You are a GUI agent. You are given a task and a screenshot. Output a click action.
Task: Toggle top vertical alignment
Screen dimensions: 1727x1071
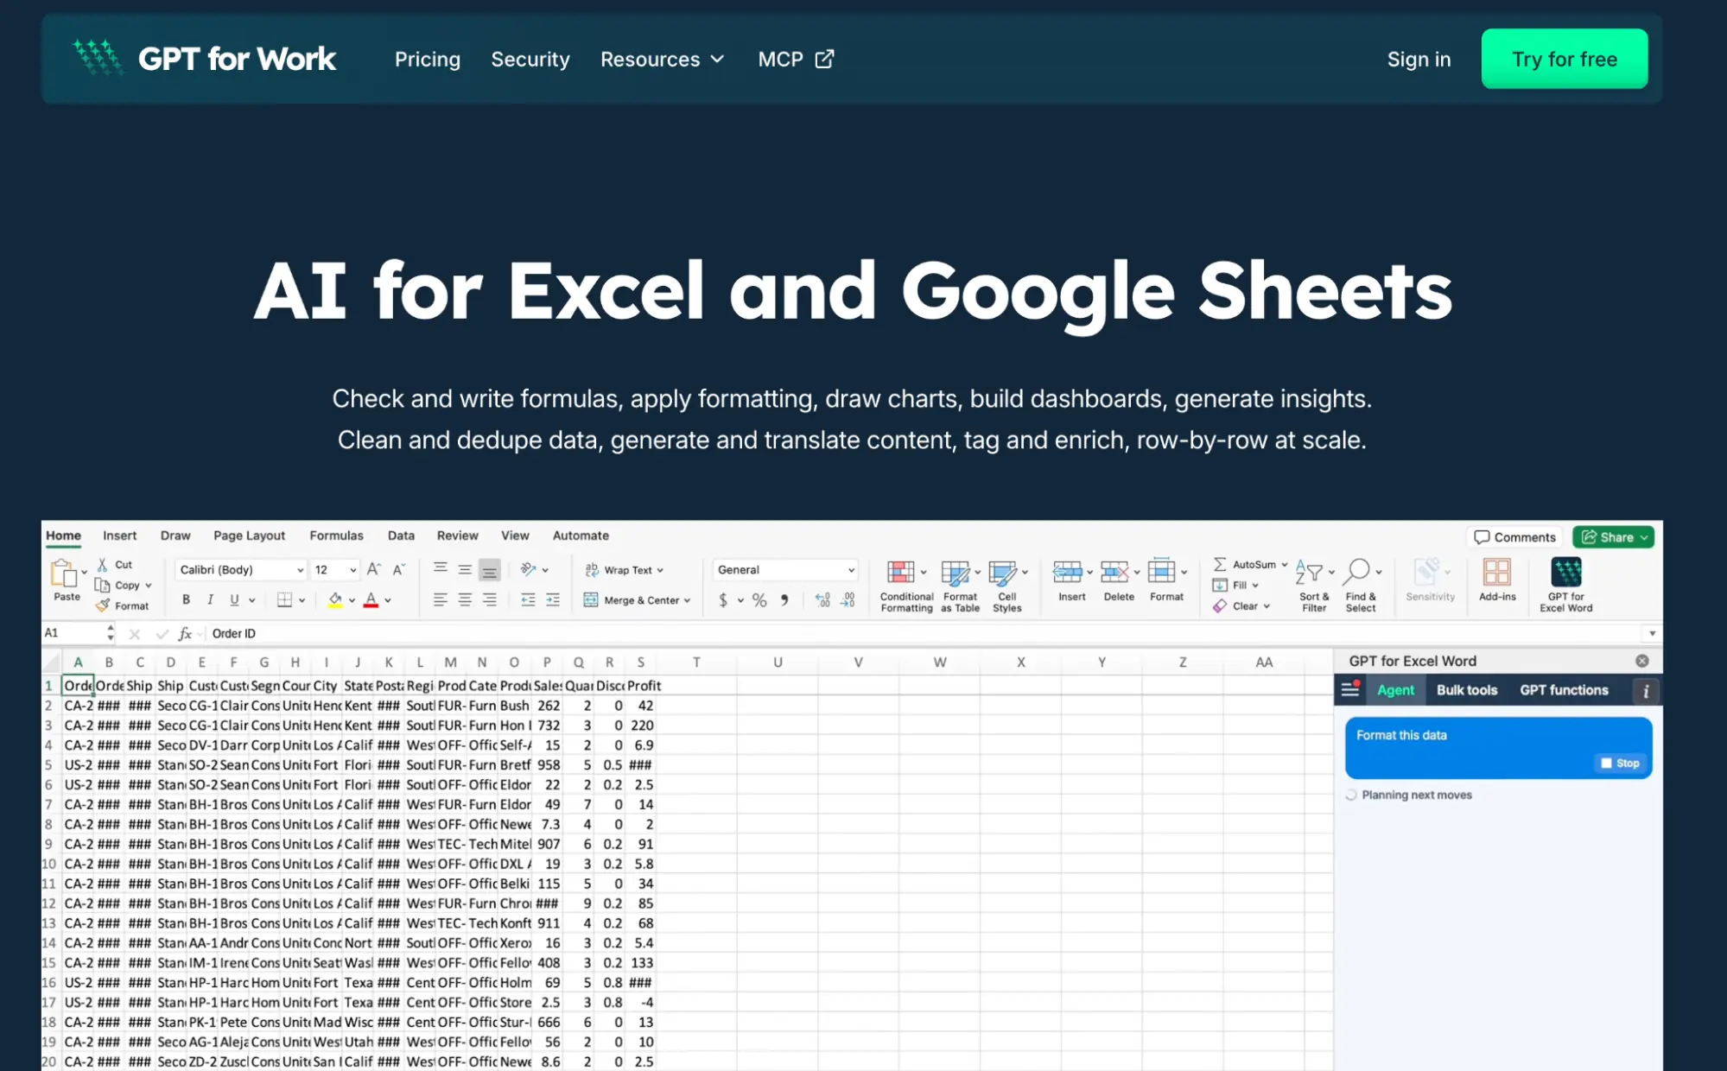coord(440,568)
